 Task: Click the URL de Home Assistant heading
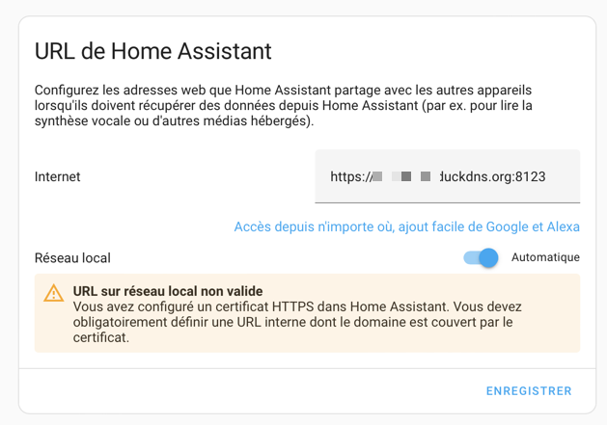tap(152, 51)
